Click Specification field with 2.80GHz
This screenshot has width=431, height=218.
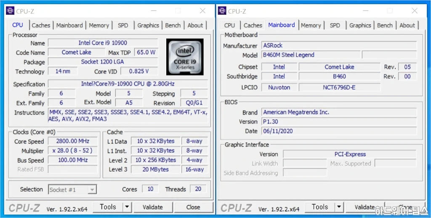pos(128,84)
